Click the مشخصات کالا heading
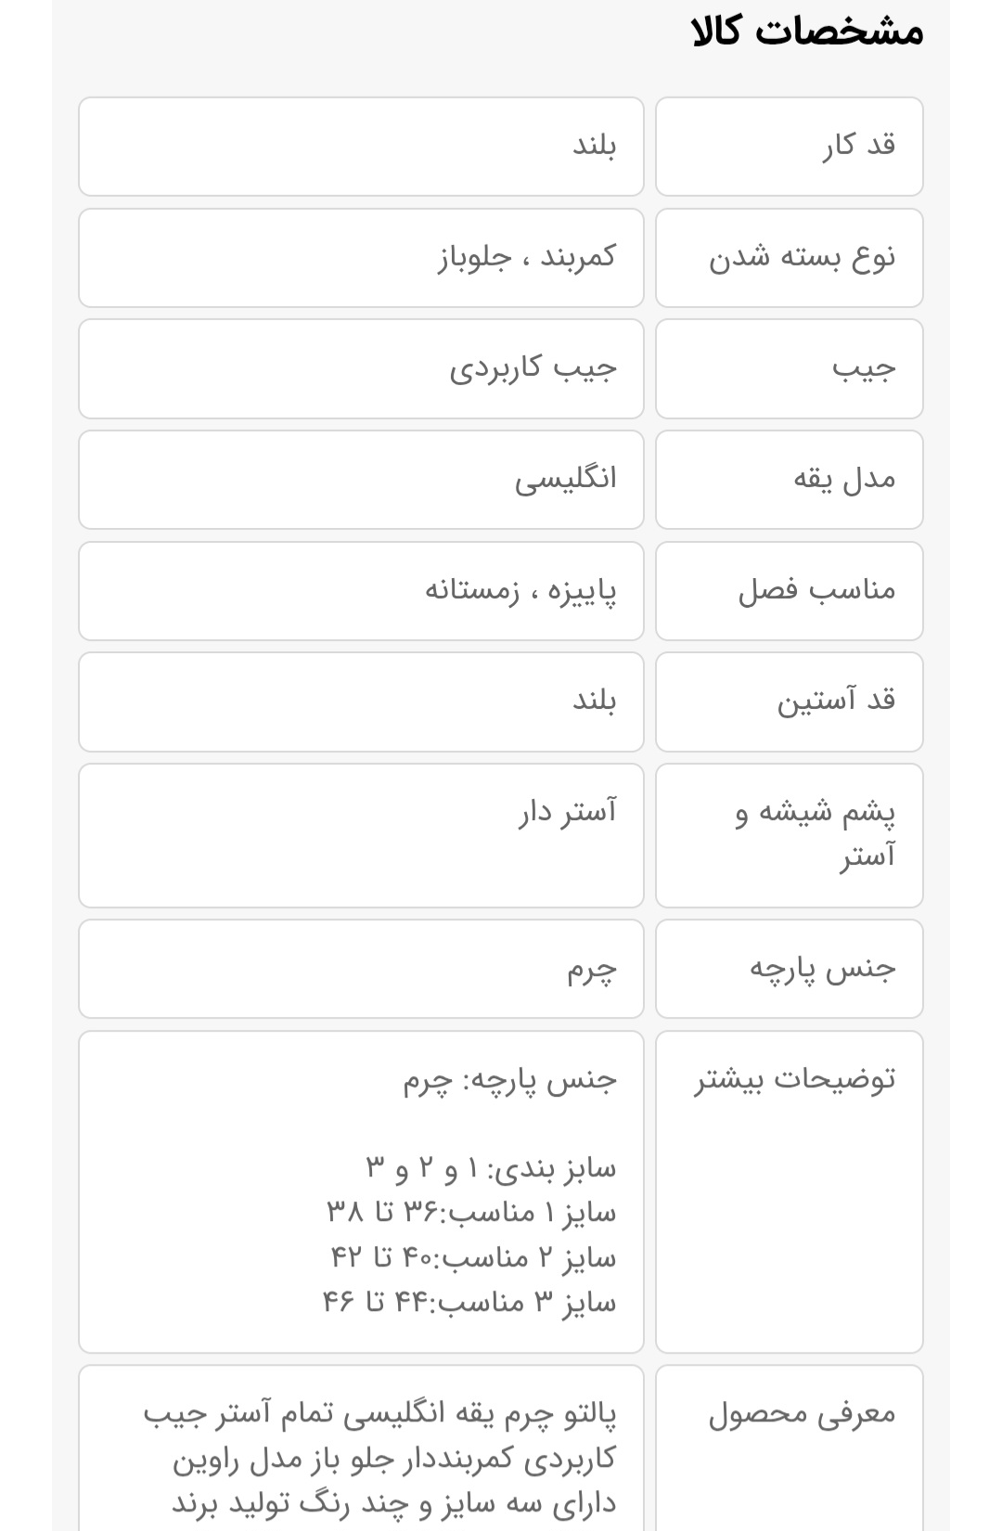Image resolution: width=1002 pixels, height=1531 pixels. pos(806,32)
